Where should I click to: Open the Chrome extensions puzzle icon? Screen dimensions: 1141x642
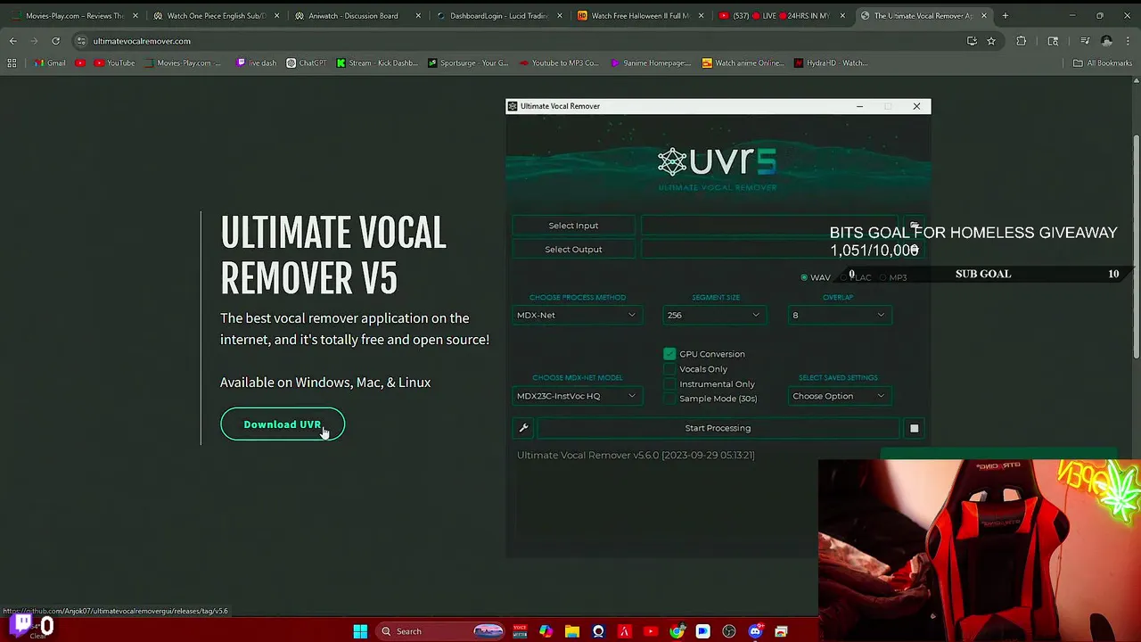[x=1022, y=41]
